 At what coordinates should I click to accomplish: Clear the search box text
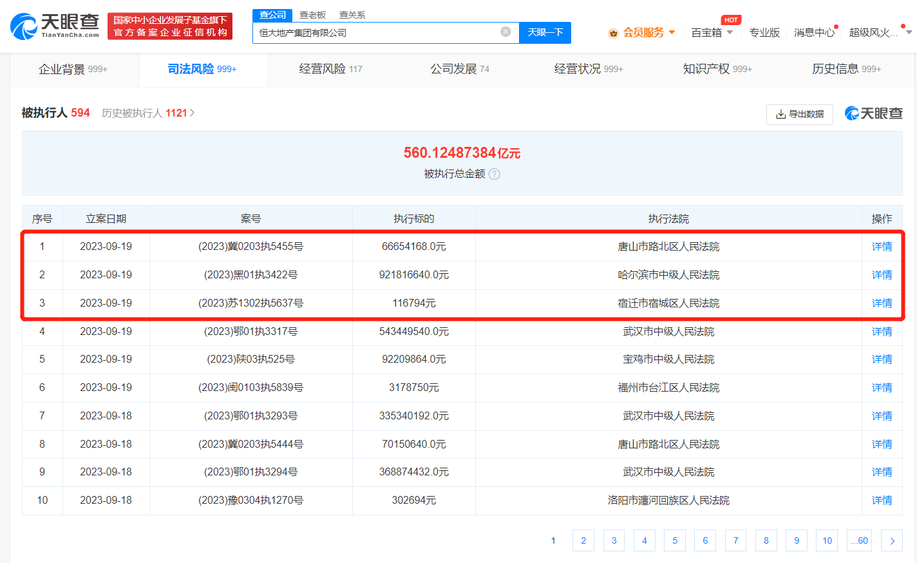506,32
